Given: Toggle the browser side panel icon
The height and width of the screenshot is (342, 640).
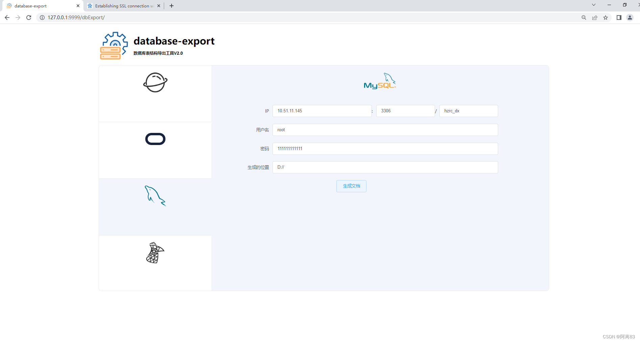Looking at the screenshot, I should tap(619, 18).
